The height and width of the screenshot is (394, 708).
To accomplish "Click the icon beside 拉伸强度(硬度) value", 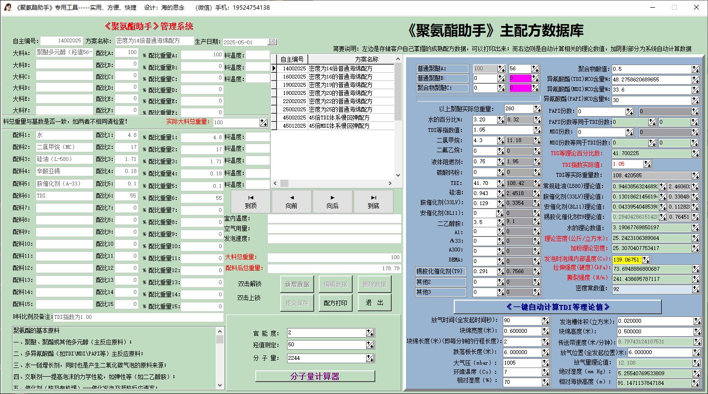I will point(695,269).
